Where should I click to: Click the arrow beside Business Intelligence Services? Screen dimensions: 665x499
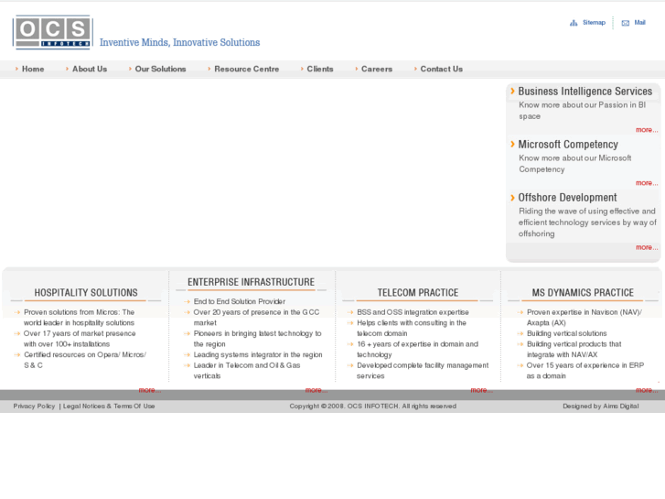[x=512, y=91]
